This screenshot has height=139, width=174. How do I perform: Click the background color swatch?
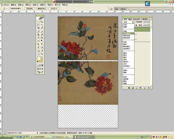point(41,61)
